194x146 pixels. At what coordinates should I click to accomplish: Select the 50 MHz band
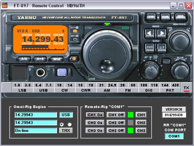(x=133, y=85)
